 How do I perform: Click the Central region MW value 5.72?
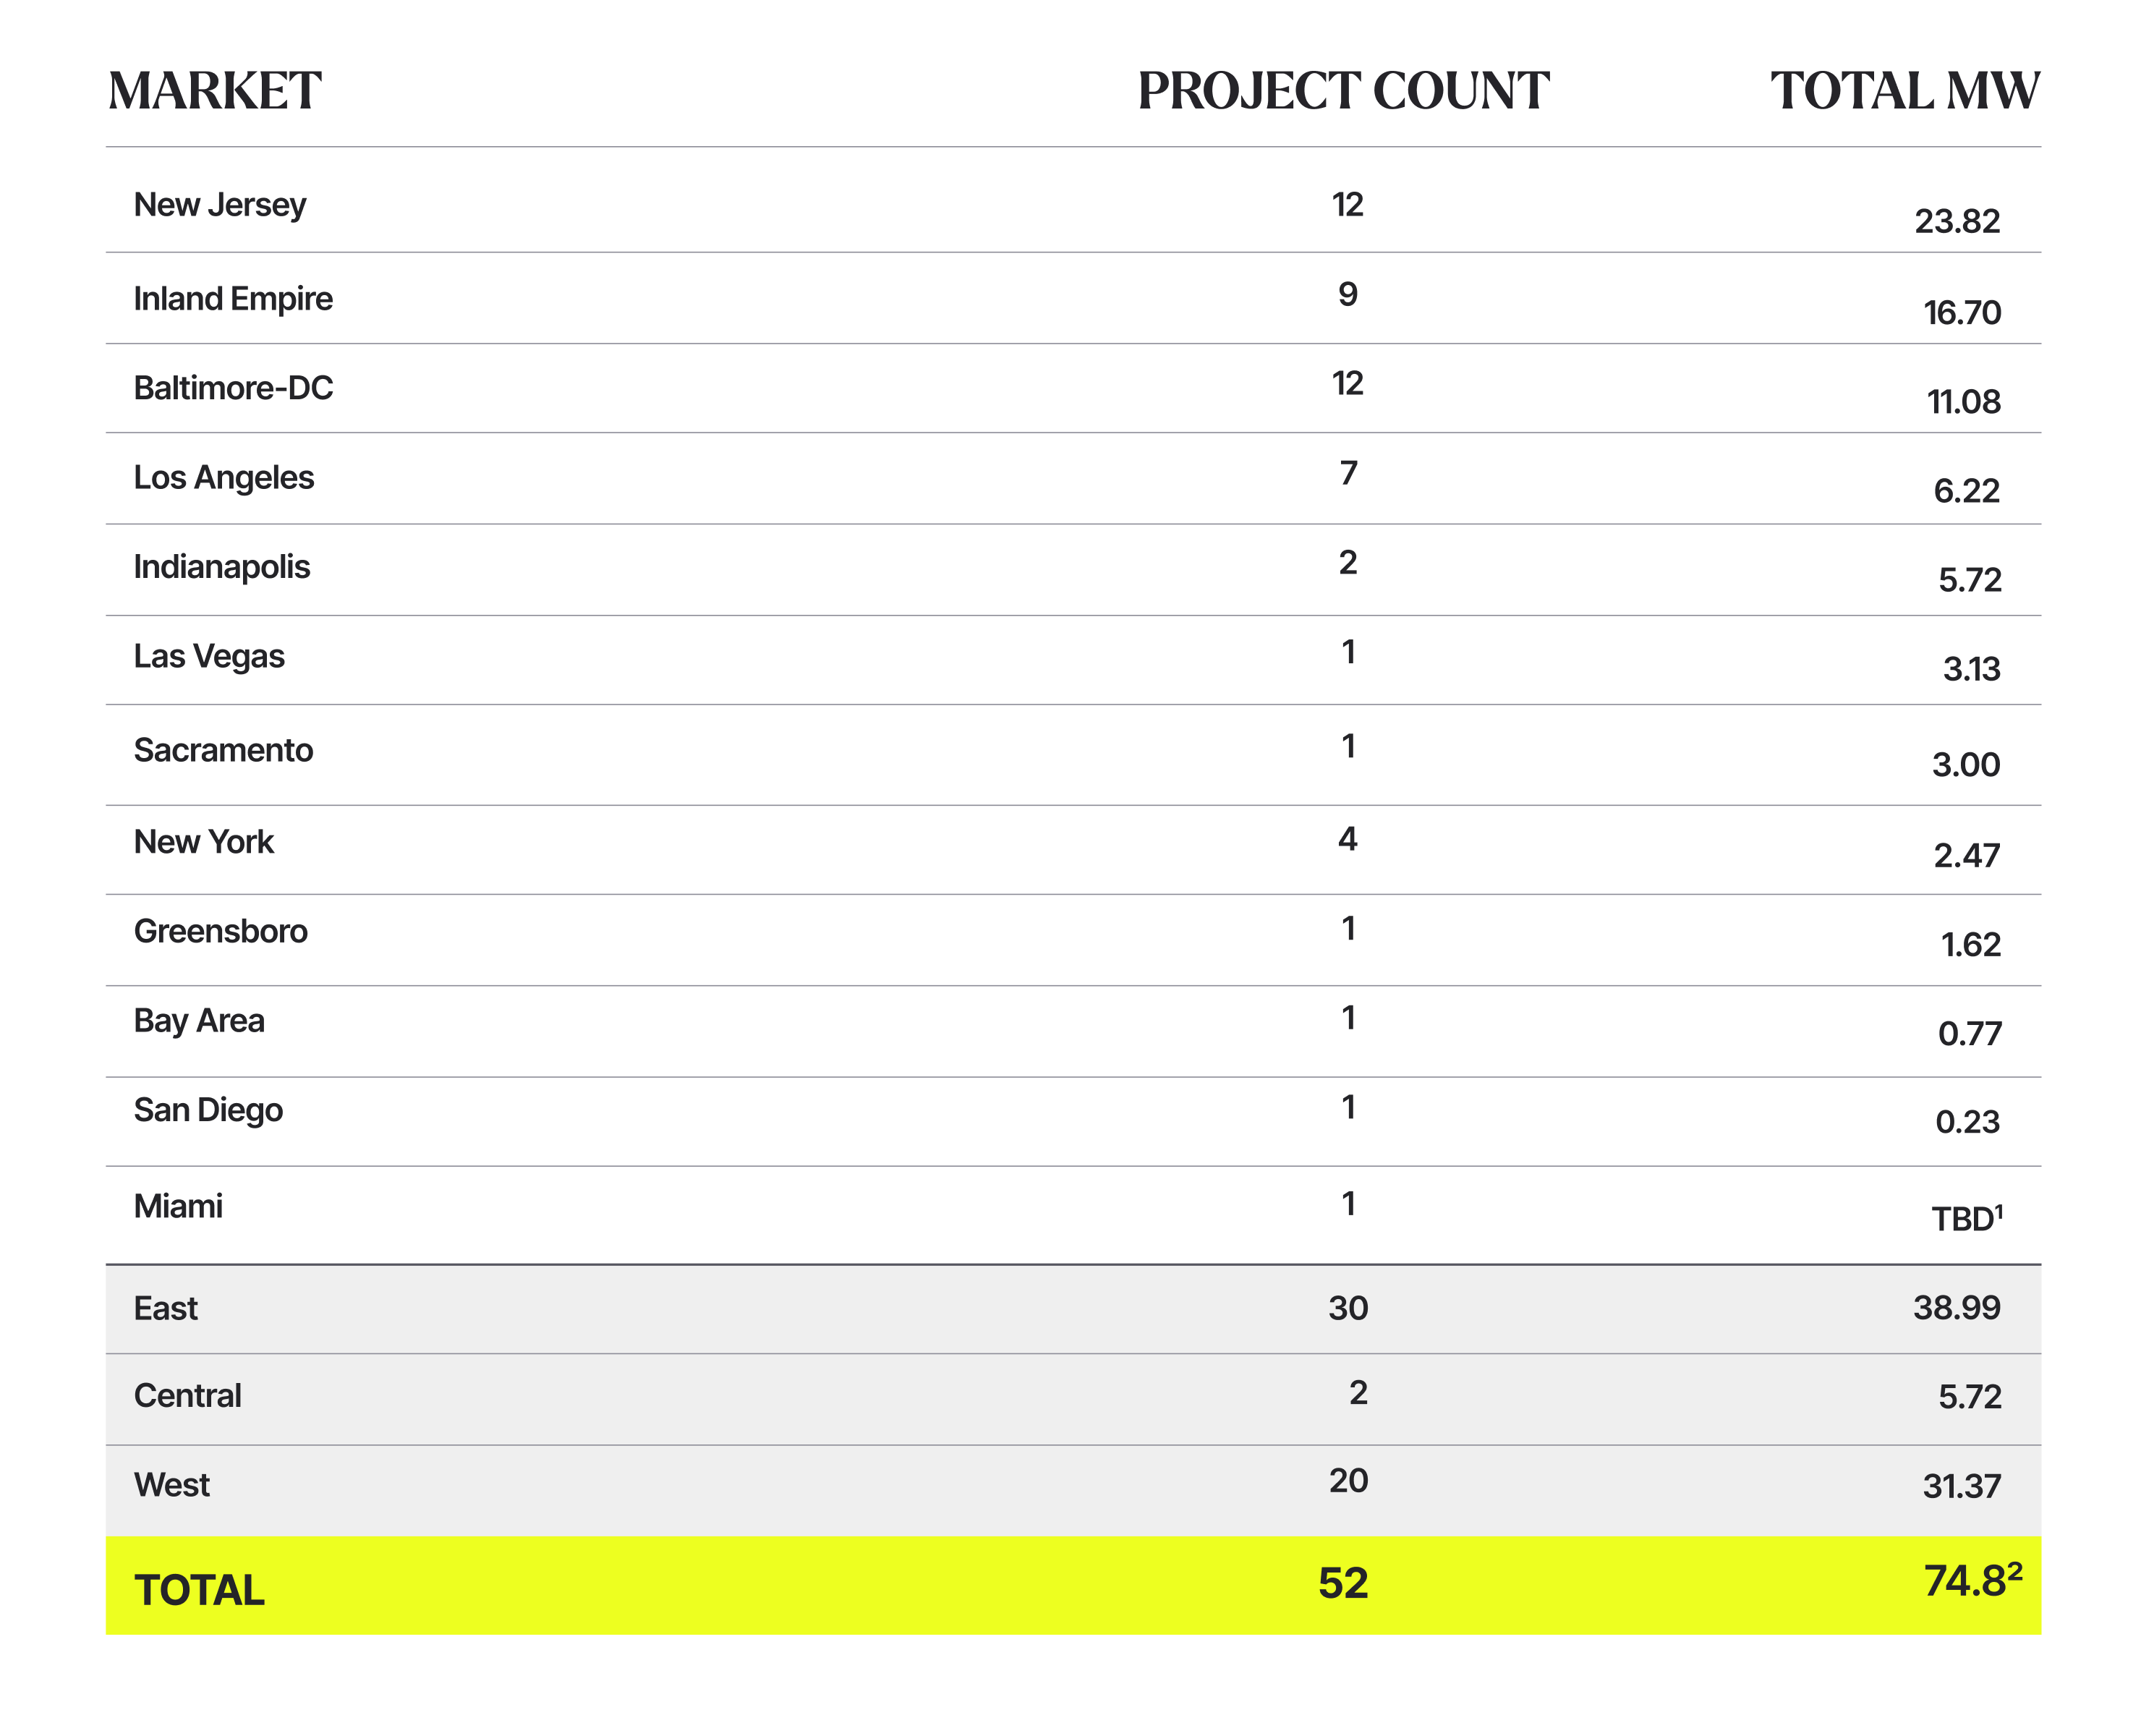(1970, 1396)
